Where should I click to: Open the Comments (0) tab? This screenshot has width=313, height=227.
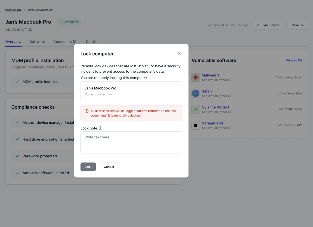coord(65,42)
